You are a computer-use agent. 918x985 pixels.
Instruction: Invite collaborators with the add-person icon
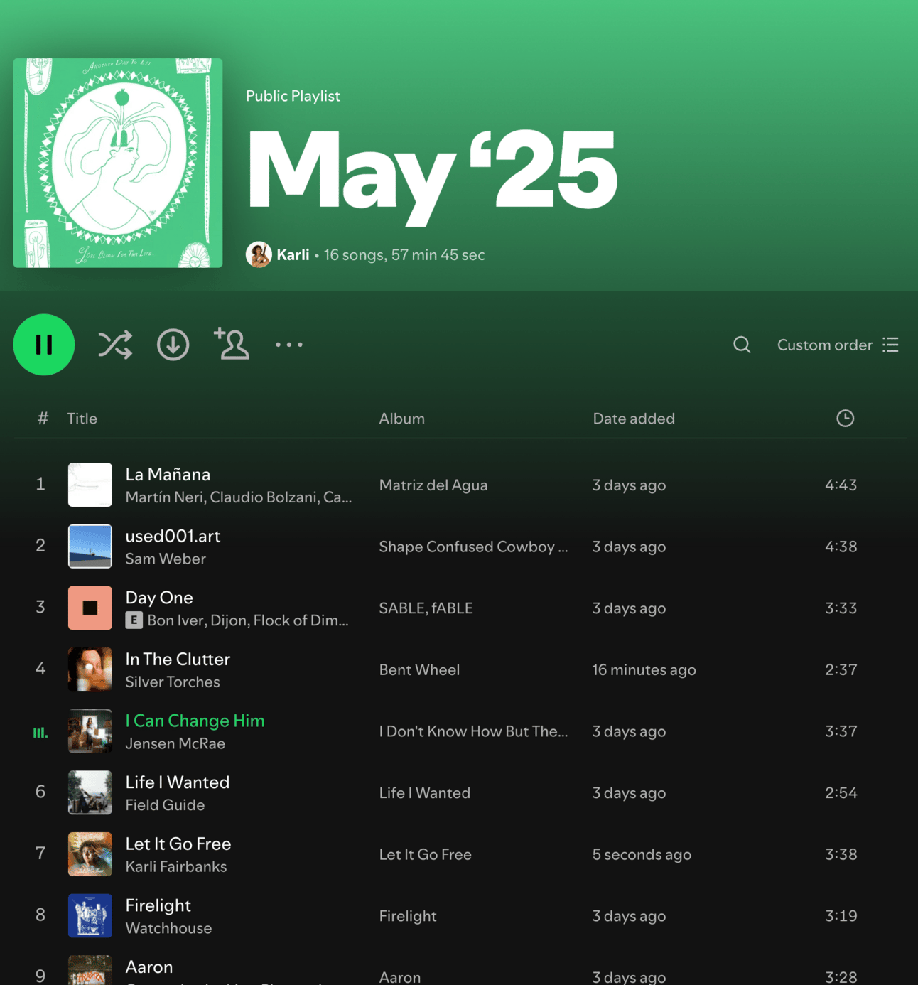(x=232, y=344)
